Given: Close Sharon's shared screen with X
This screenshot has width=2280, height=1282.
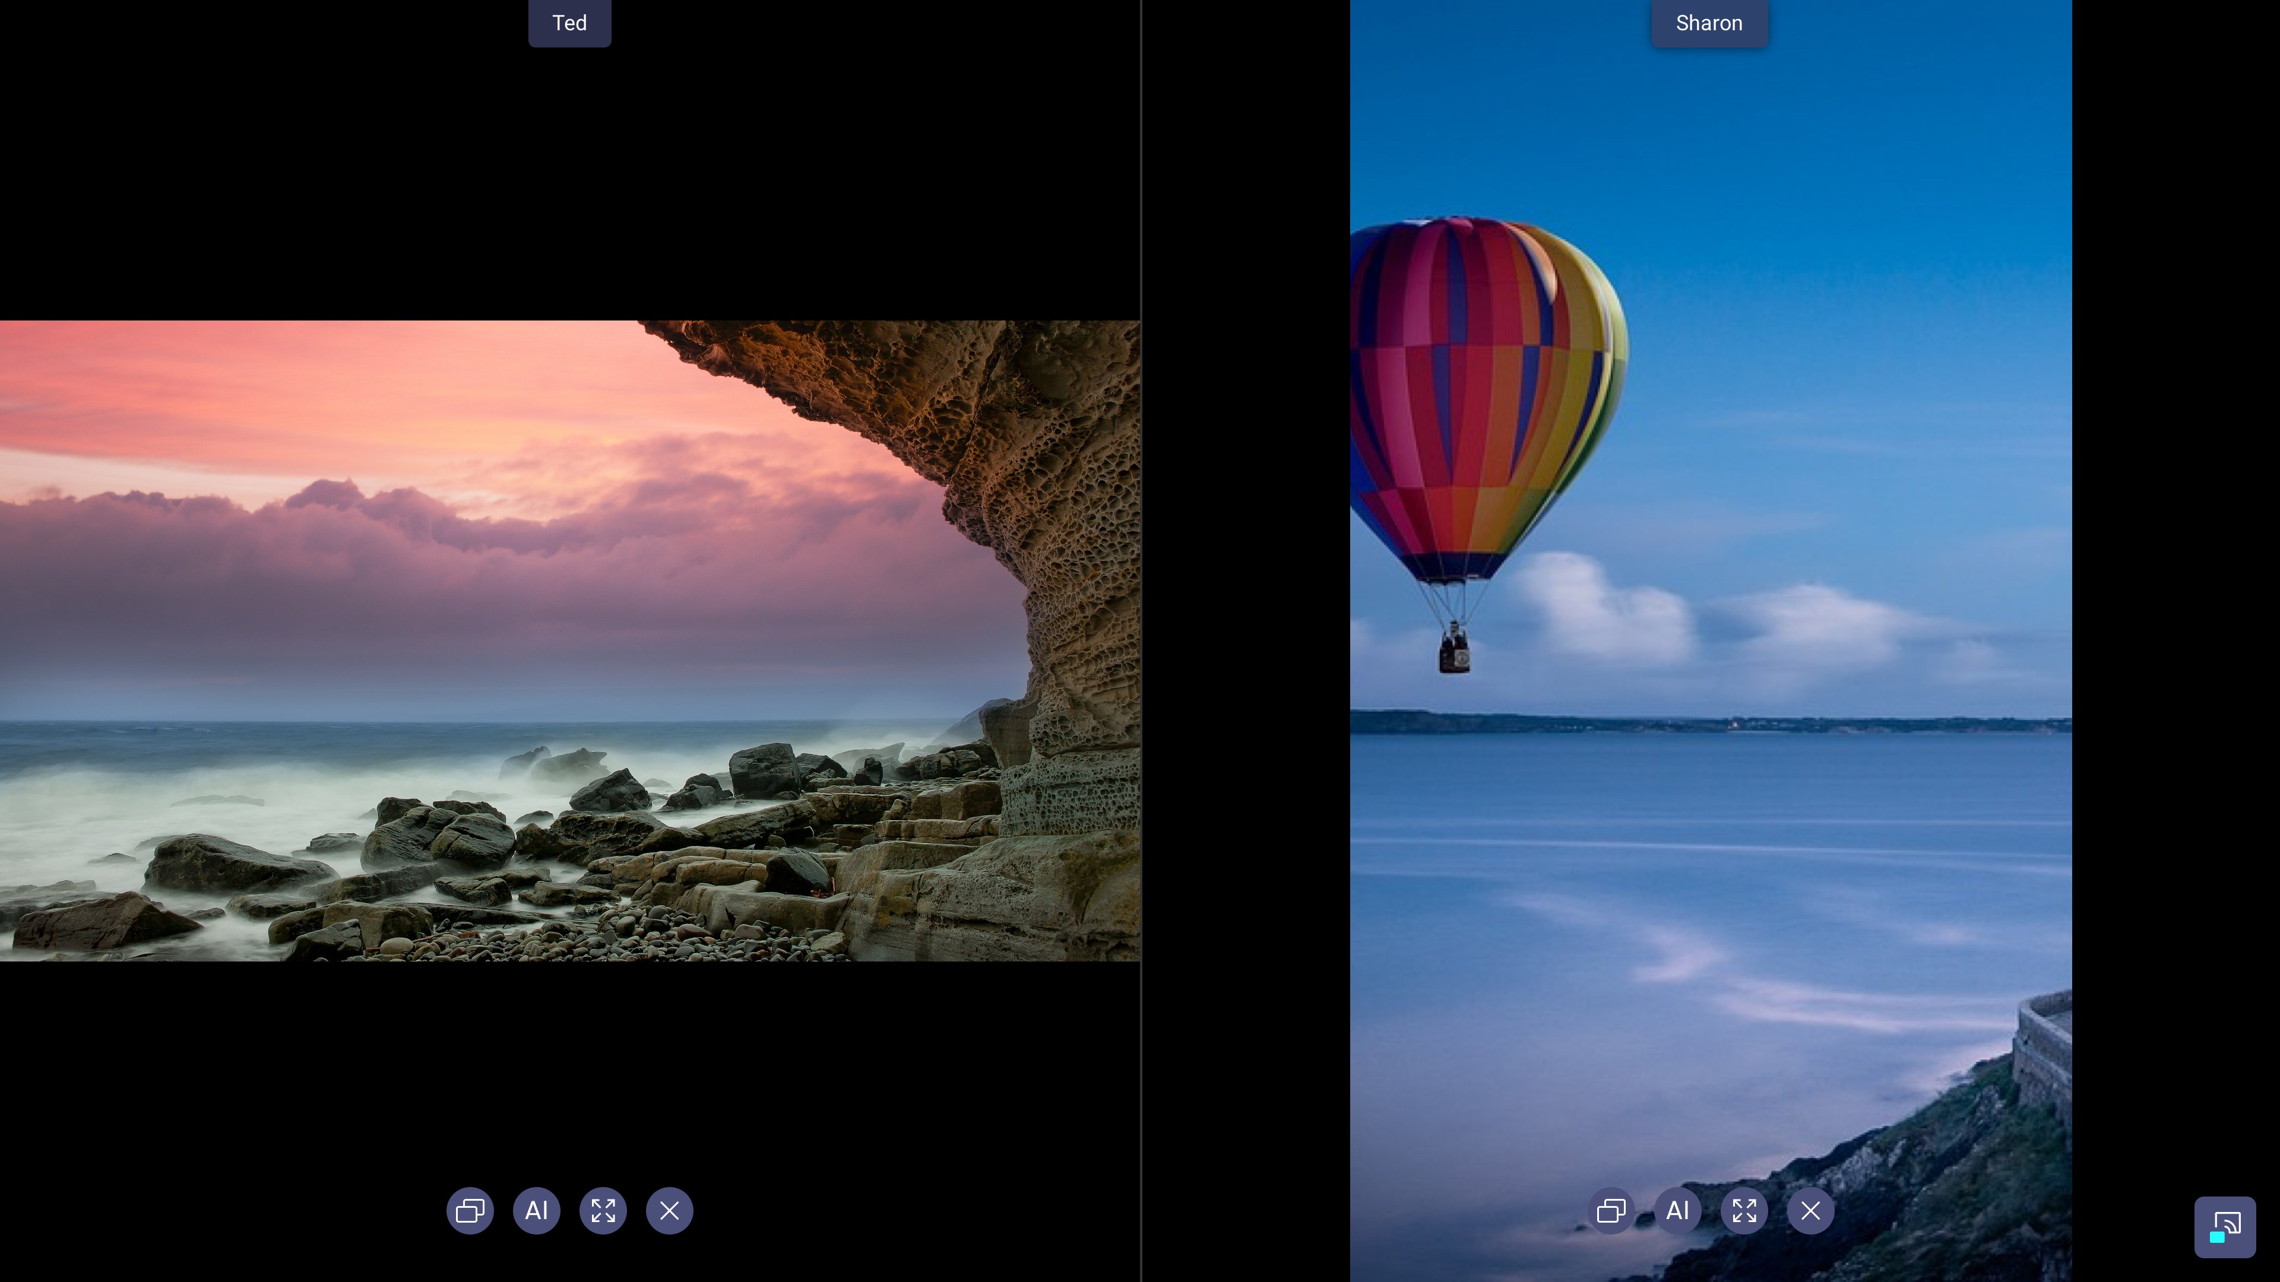Looking at the screenshot, I should click(1810, 1210).
